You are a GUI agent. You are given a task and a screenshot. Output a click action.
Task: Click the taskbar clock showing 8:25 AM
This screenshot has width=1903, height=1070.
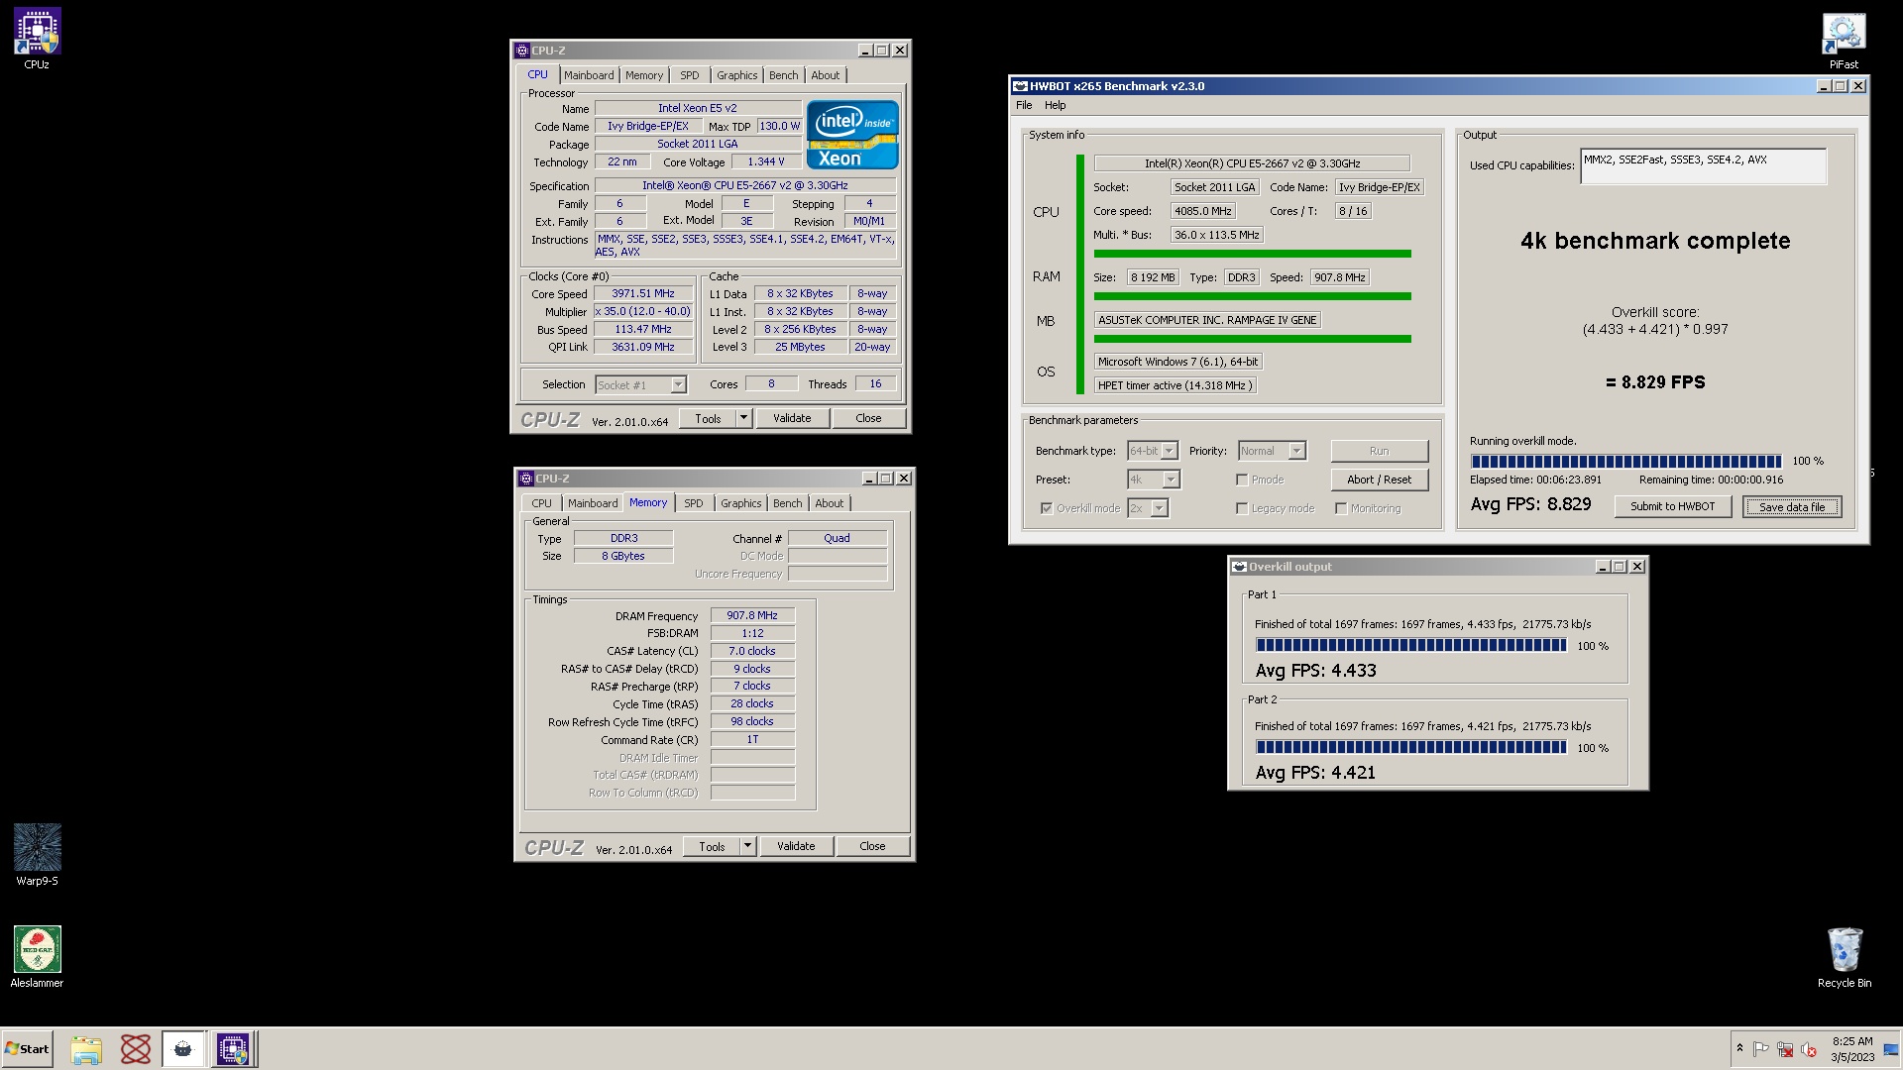click(x=1852, y=1049)
